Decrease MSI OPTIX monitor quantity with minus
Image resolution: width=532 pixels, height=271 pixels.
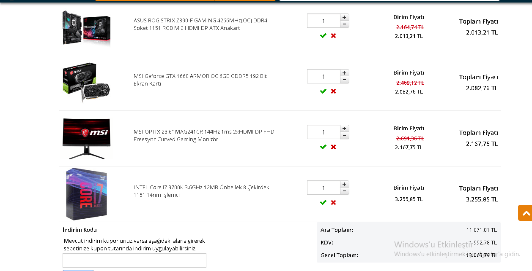point(345,135)
